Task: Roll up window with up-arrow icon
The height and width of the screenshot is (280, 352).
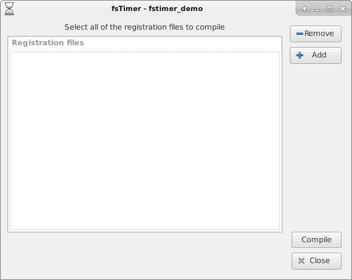Action: [x=304, y=9]
